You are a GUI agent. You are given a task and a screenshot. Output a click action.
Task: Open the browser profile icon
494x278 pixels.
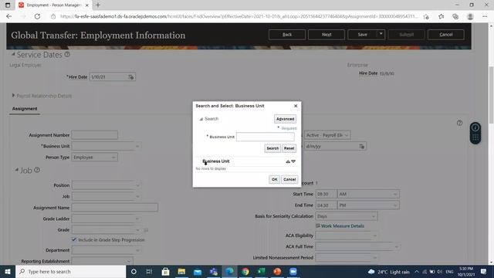[470, 16]
